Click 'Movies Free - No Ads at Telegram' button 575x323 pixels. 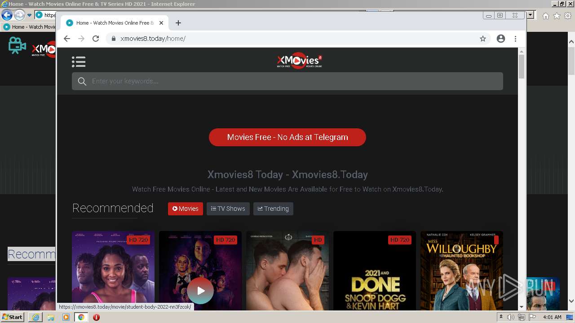tap(287, 137)
